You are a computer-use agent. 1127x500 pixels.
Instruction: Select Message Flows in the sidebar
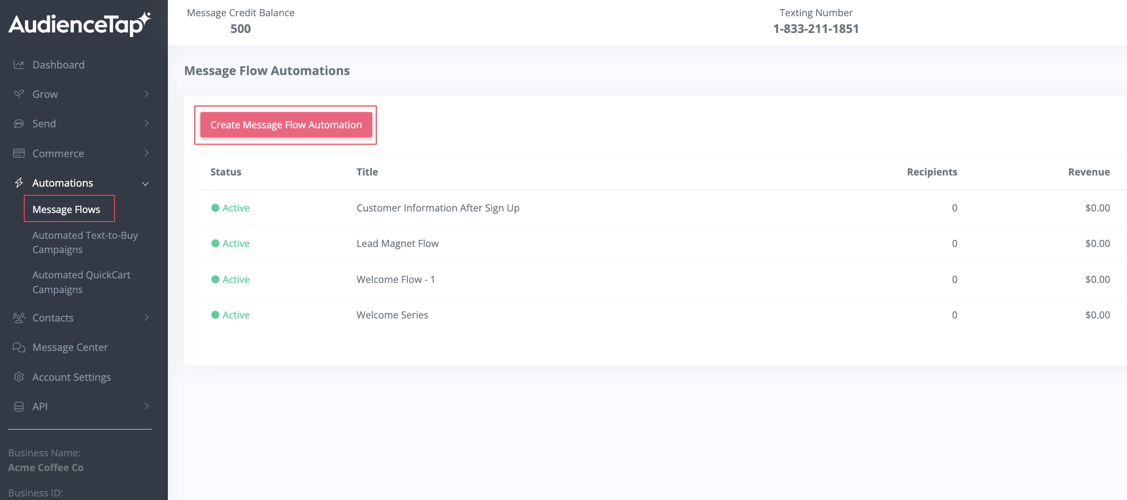66,209
